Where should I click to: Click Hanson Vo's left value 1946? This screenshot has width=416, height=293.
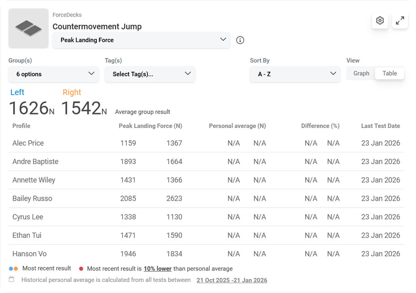tap(128, 254)
